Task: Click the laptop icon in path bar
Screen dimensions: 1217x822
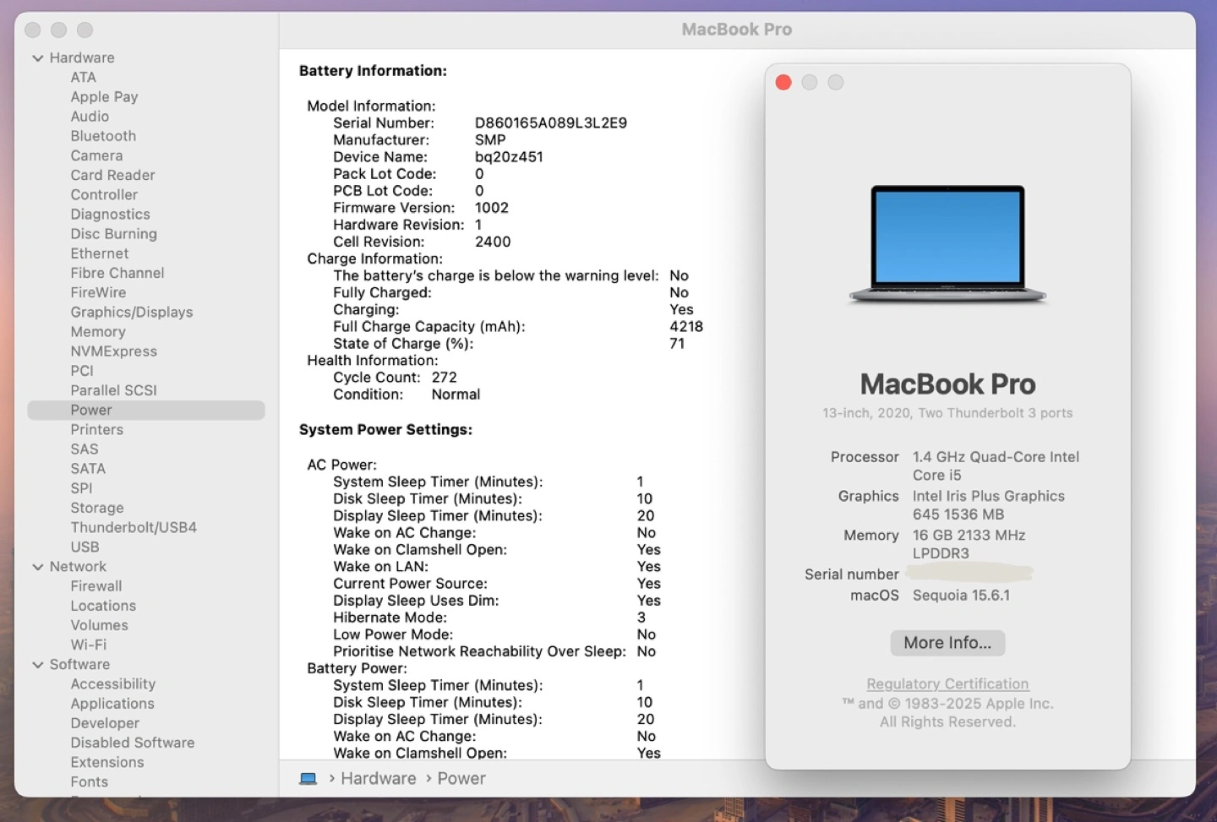Action: tap(308, 778)
